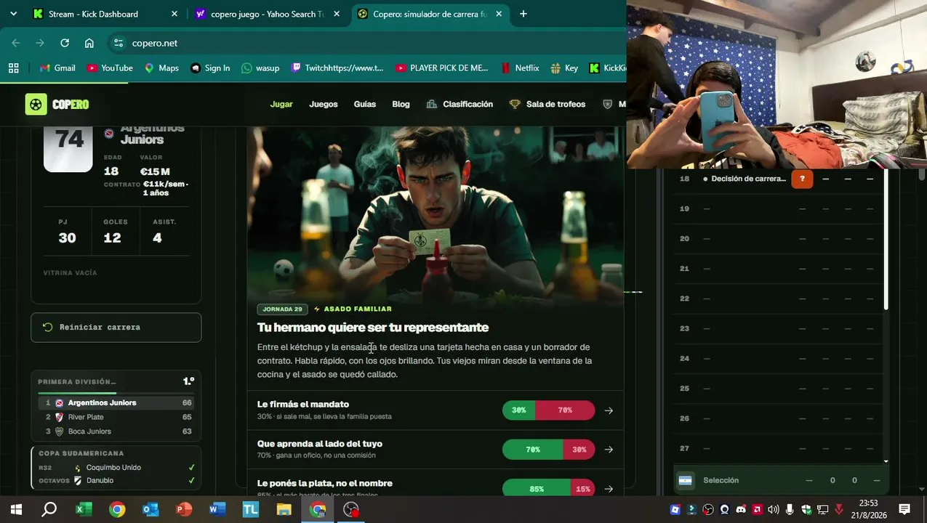927x523 pixels.
Task: Click the 85%/15% risk bar
Action: coord(548,489)
